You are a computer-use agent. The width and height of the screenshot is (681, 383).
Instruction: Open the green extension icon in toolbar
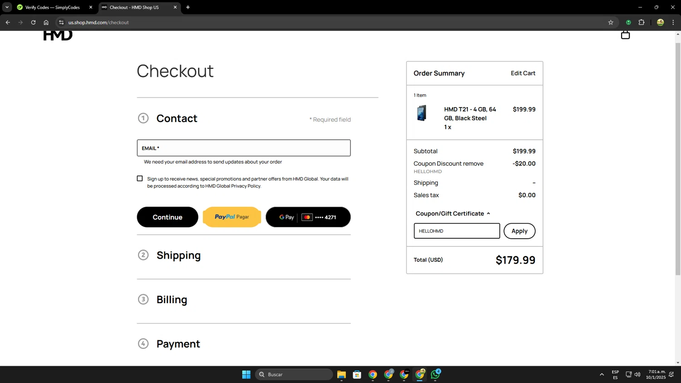628,22
